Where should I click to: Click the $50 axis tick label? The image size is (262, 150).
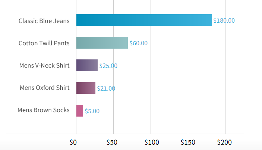coord(112,142)
